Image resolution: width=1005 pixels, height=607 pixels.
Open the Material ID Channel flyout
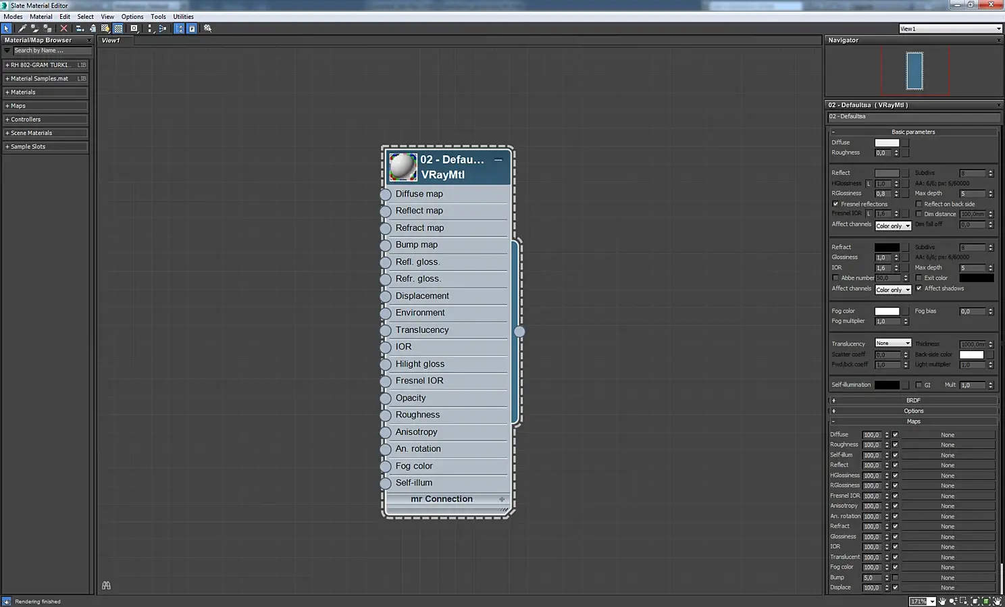pyautogui.click(x=134, y=28)
